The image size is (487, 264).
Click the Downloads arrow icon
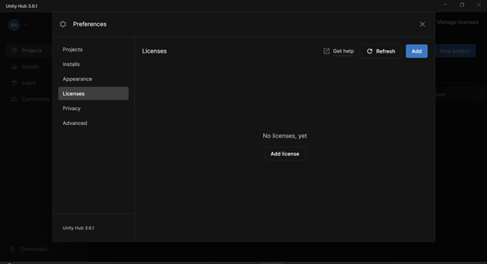click(x=13, y=249)
